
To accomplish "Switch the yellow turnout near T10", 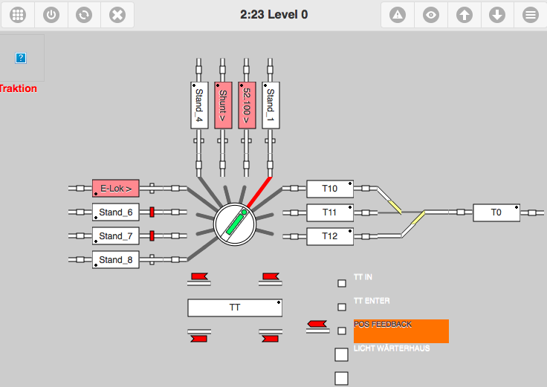I will (392, 199).
